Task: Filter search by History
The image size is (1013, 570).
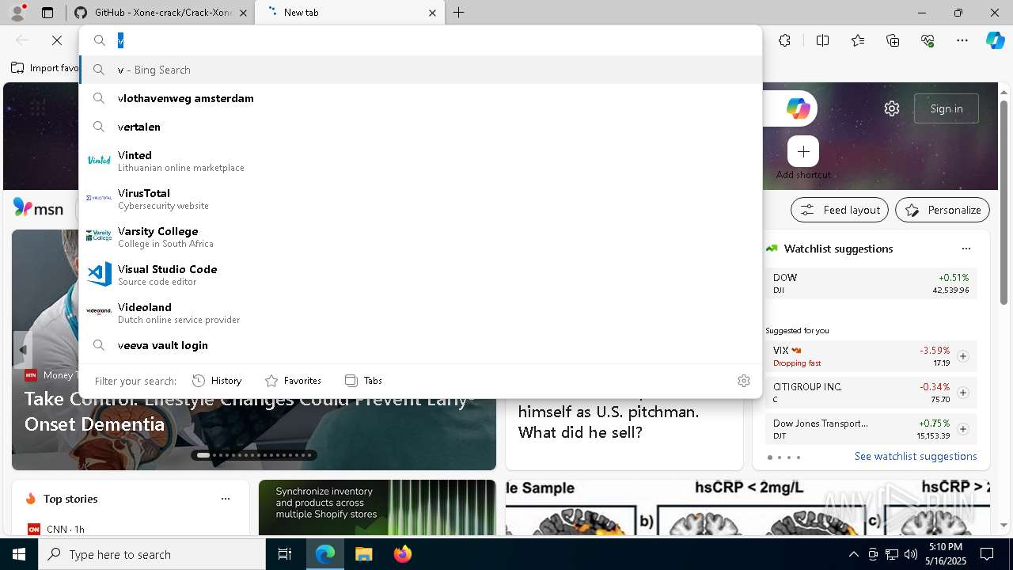Action: pos(217,381)
